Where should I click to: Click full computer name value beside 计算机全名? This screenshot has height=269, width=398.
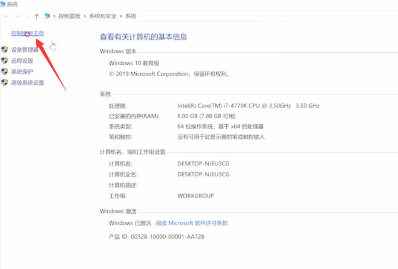point(203,174)
